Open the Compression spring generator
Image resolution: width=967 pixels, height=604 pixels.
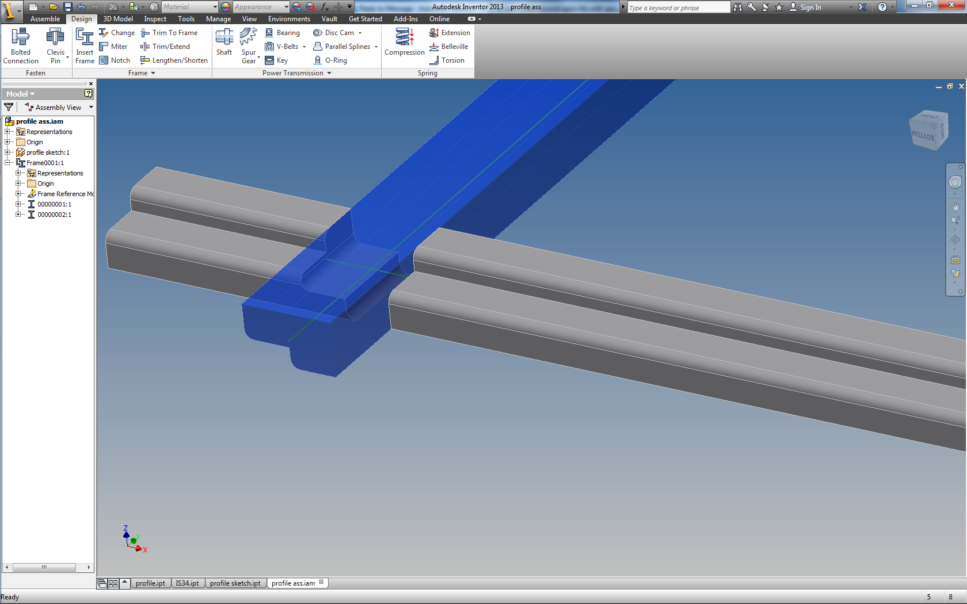pyautogui.click(x=405, y=43)
